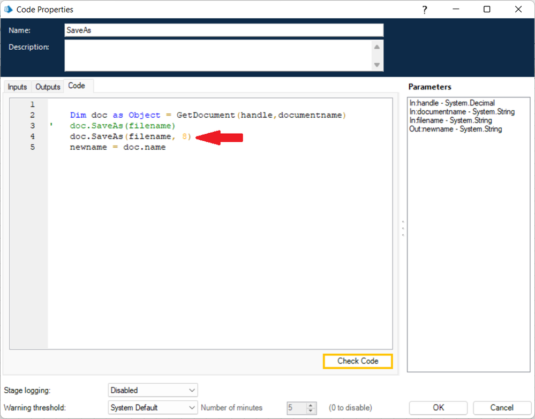This screenshot has height=419, width=535.
Task: Confirm the dialog with OK
Action: click(x=438, y=408)
